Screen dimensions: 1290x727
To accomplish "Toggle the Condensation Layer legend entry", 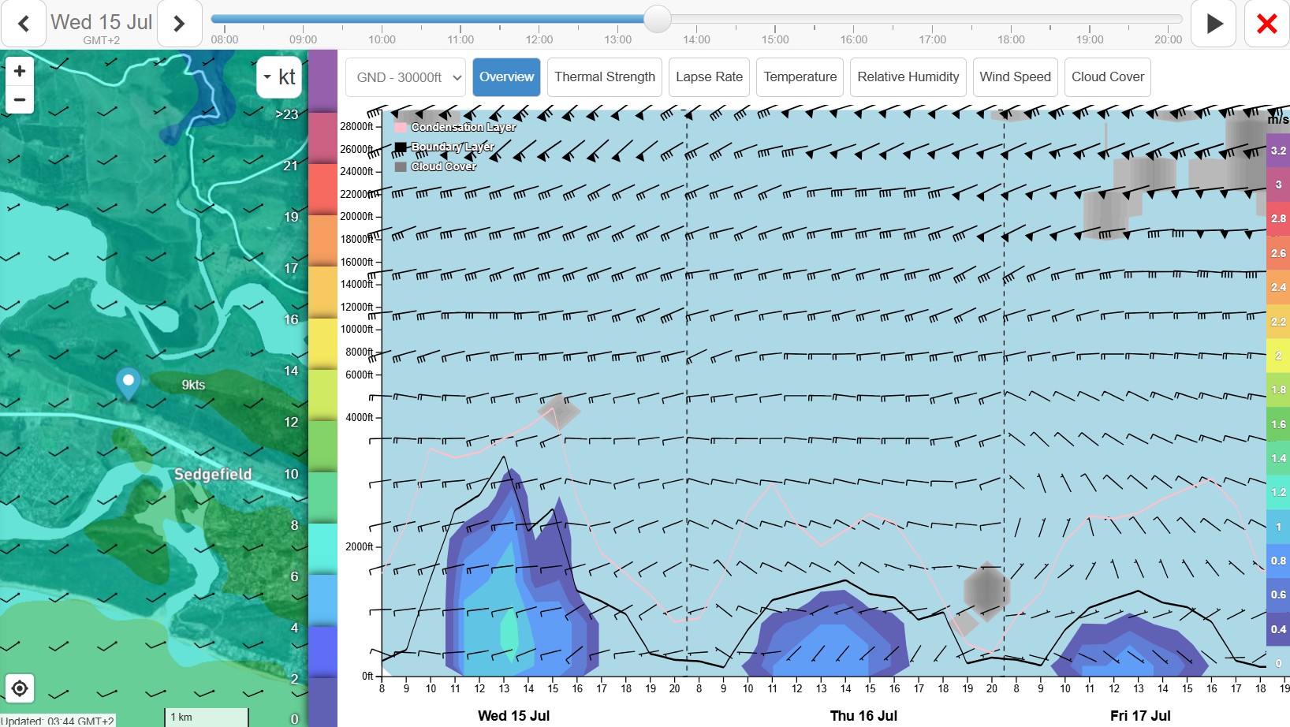I will click(x=457, y=127).
